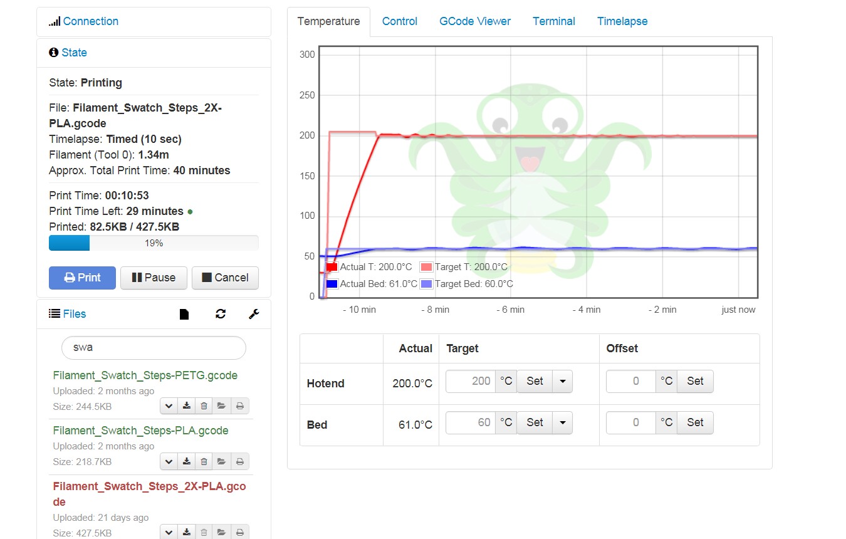
Task: Click the 19% print progress bar
Action: [x=154, y=243]
